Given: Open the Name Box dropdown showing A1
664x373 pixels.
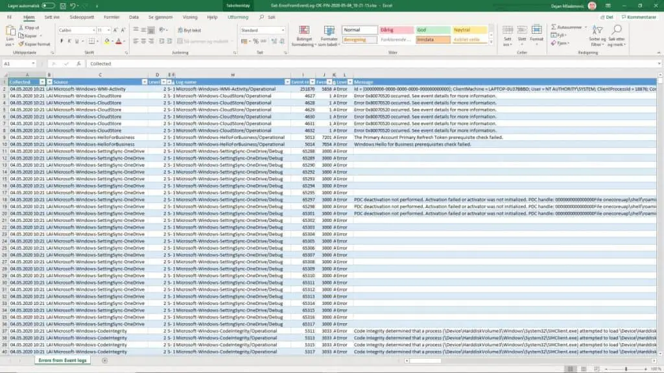Looking at the screenshot, I should [x=33, y=64].
